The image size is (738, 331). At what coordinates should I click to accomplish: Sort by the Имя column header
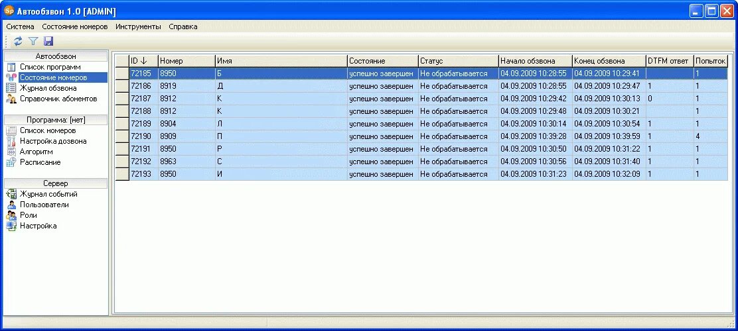click(x=281, y=61)
